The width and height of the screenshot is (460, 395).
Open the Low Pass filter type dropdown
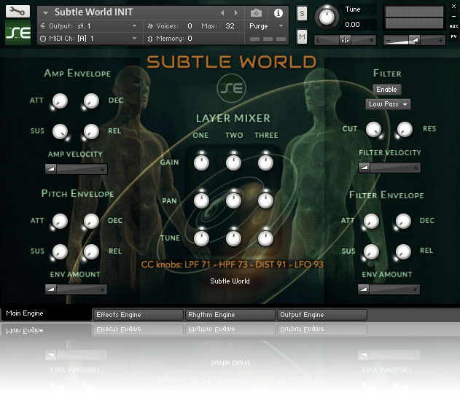tap(388, 104)
